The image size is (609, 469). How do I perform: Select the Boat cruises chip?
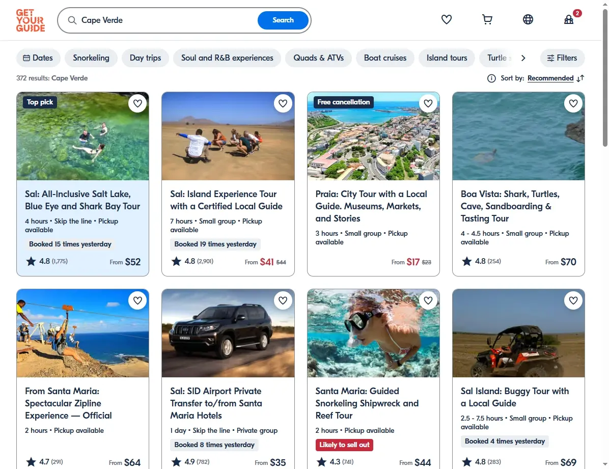pos(385,58)
